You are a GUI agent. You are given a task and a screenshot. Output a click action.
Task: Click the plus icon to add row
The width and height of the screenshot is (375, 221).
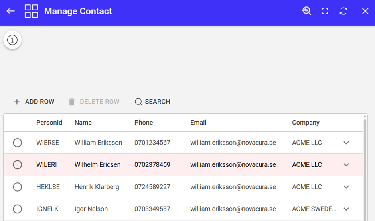pyautogui.click(x=17, y=102)
